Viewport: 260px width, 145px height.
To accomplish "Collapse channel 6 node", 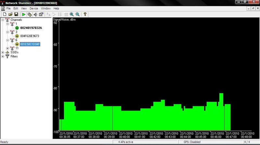I will coord(7,40).
